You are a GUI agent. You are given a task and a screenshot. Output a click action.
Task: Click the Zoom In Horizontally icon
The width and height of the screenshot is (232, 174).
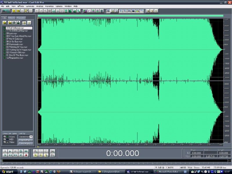tap(35, 151)
